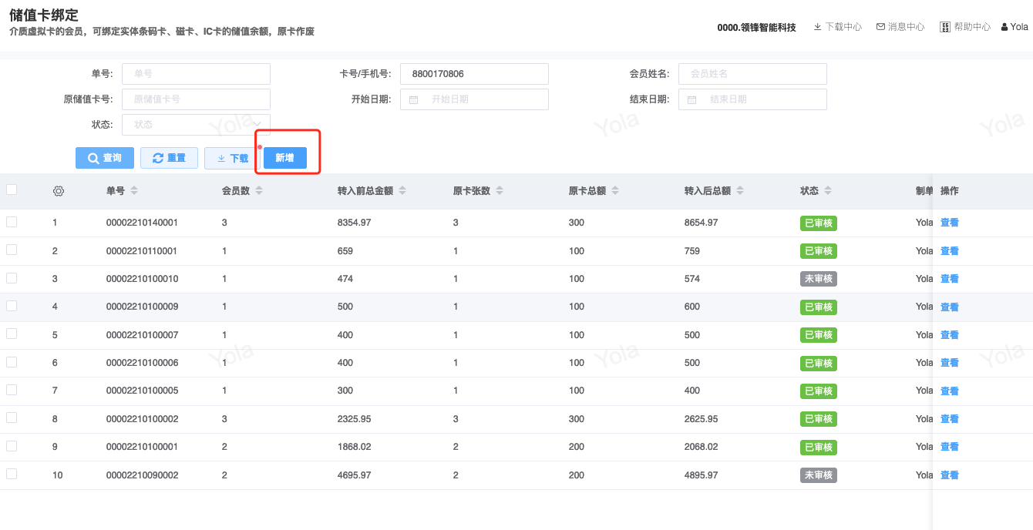Click 查看 for order 00002210110001
The image size is (1033, 530).
coord(950,251)
